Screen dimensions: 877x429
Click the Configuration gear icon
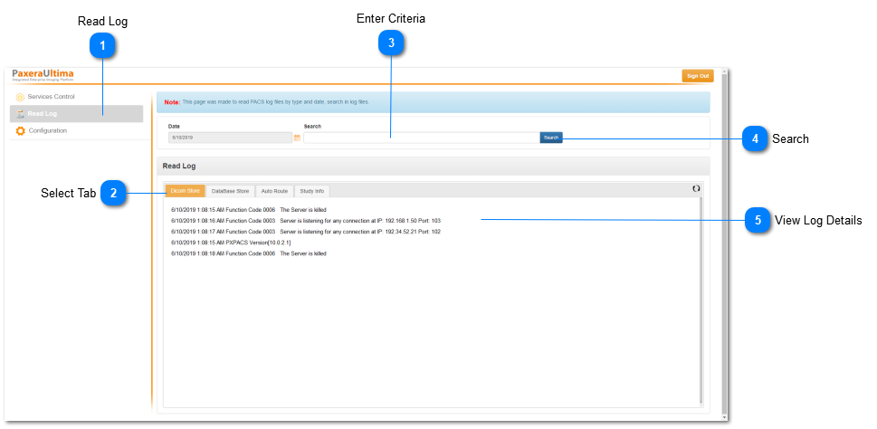click(20, 131)
